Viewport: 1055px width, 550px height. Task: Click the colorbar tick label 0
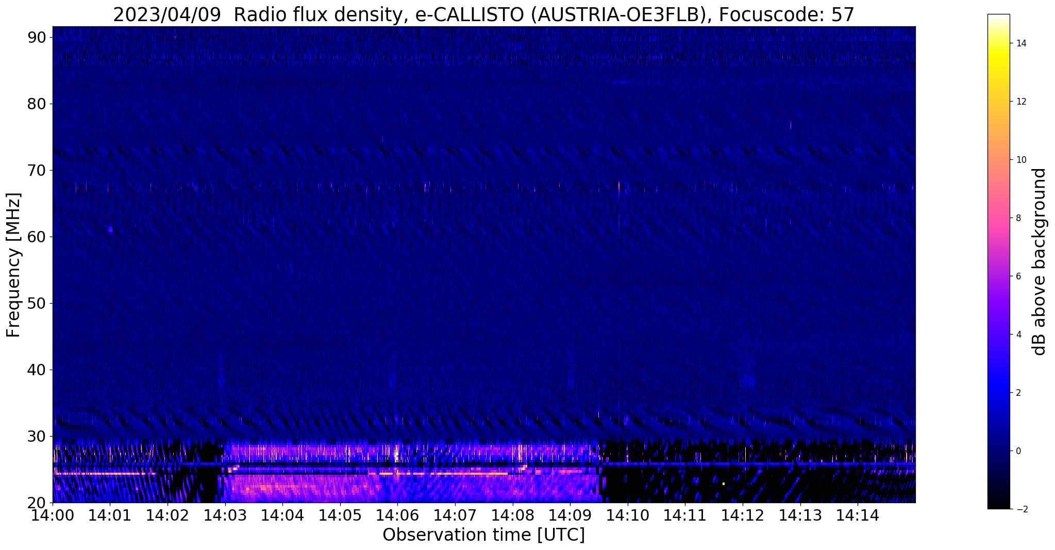(x=1018, y=451)
